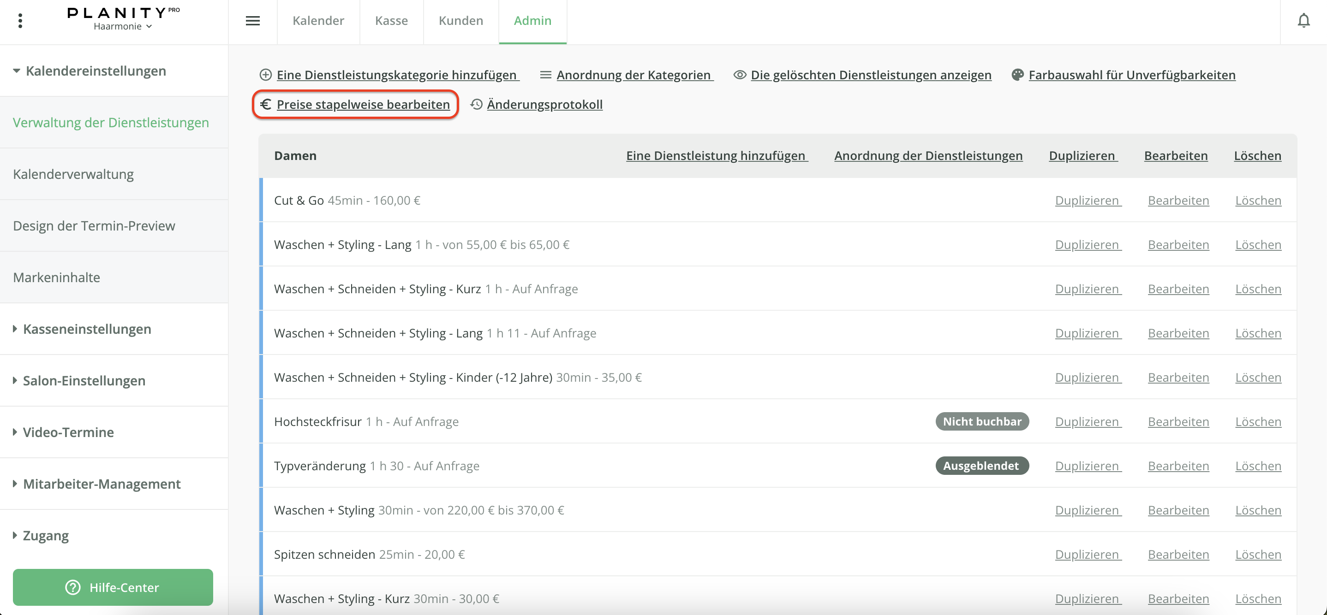Click the notification bell icon
This screenshot has width=1327, height=615.
[1303, 21]
